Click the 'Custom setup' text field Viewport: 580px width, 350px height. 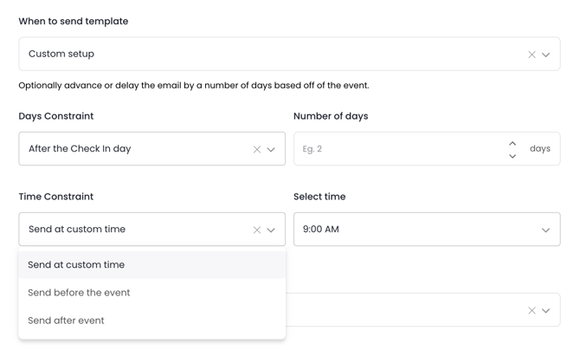(260, 54)
